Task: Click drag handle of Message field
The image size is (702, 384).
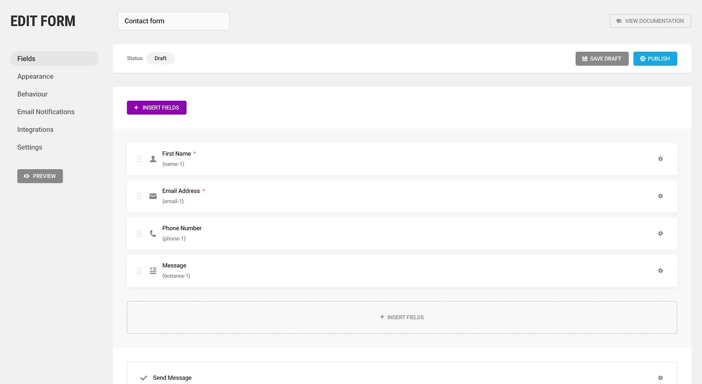Action: [139, 270]
